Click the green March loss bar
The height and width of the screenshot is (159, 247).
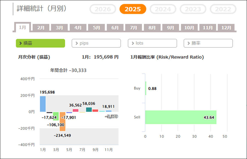56,116
